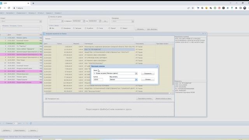Bookmark this page with the star icon
This screenshot has height=140, width=249.
pyautogui.click(x=193, y=8)
